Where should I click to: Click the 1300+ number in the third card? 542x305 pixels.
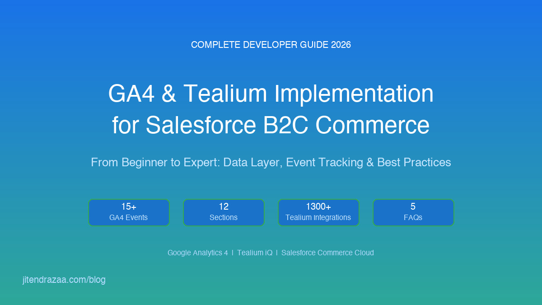tap(318, 206)
